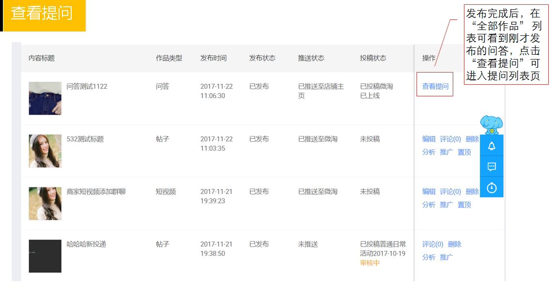Open 评论(0) for 商家短视频添加群聊
The height and width of the screenshot is (301, 554).
click(x=450, y=192)
